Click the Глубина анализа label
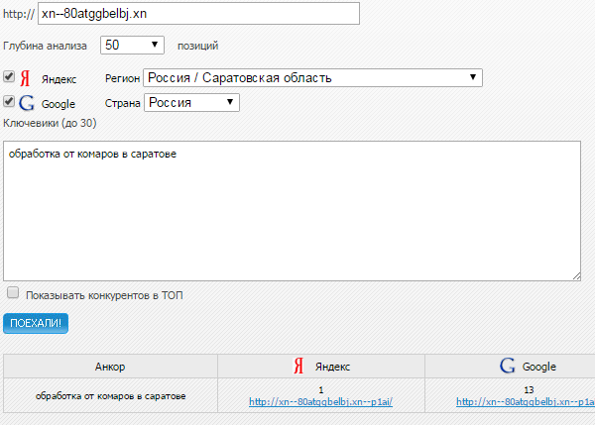Image resolution: width=595 pixels, height=425 pixels. (x=45, y=46)
